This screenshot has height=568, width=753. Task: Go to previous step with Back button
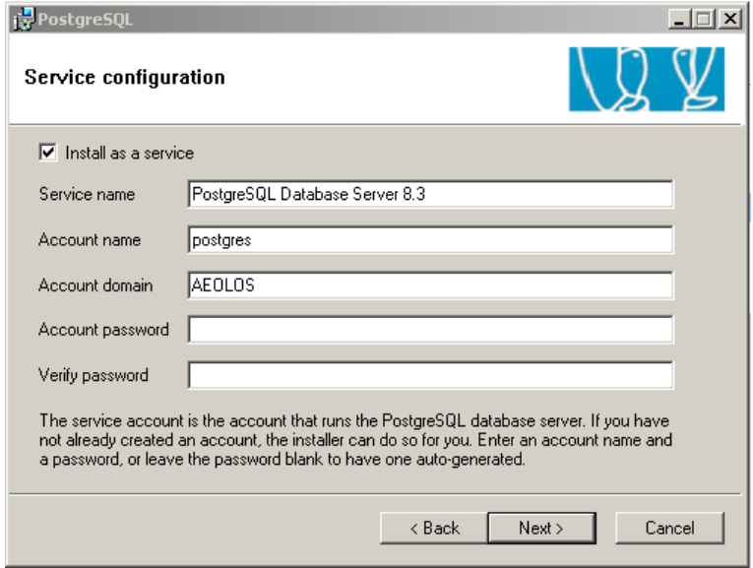(434, 529)
